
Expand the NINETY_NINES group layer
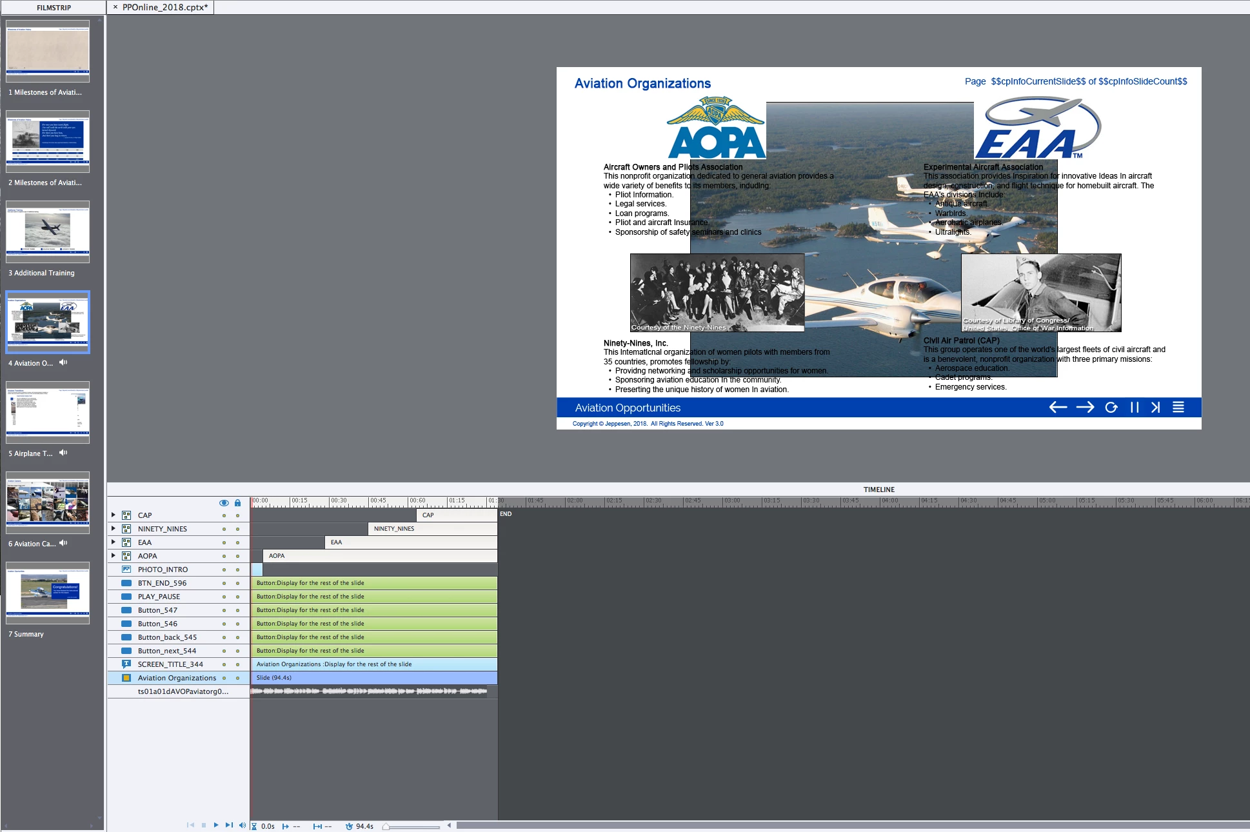tap(114, 528)
